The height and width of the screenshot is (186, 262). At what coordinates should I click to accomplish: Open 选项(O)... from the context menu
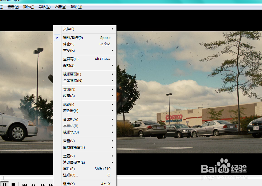click(x=85, y=175)
